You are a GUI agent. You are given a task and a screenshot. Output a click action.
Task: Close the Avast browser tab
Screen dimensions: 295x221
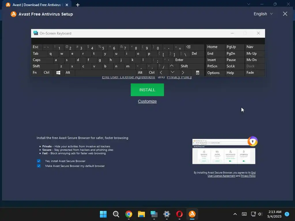click(67, 5)
